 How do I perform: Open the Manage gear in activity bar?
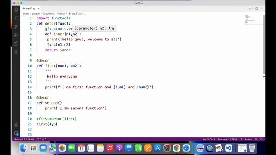click(16, 133)
